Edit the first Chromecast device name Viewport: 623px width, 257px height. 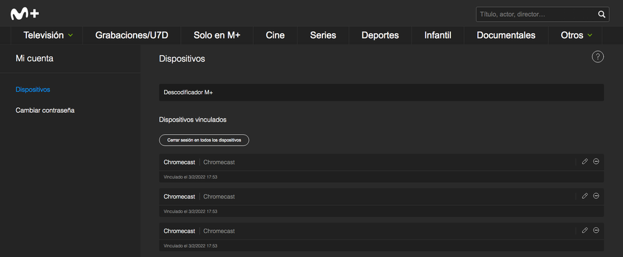tap(584, 162)
